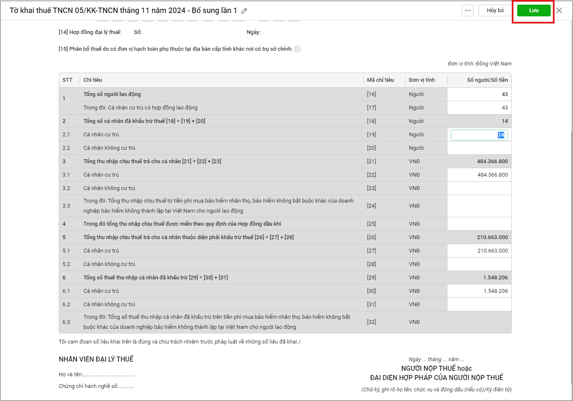Click the Chỉ tiêu column header
Screen dimensions: 573x401
[x=93, y=80]
